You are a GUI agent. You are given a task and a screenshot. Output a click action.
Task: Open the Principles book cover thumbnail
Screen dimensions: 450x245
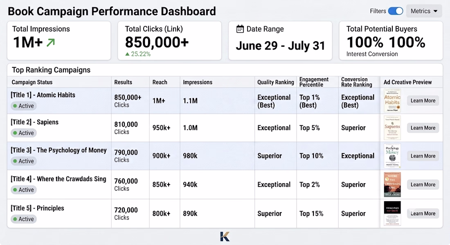(392, 214)
